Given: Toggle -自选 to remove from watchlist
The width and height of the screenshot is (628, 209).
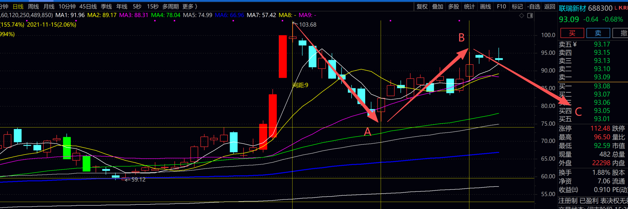Looking at the screenshot, I should point(534,6).
